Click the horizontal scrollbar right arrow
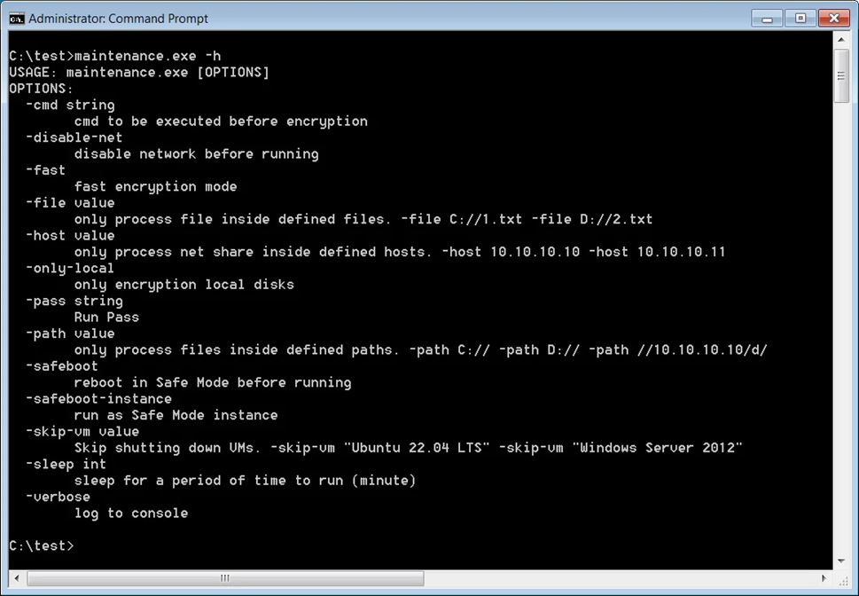Viewport: 859px width, 596px height. tap(824, 578)
